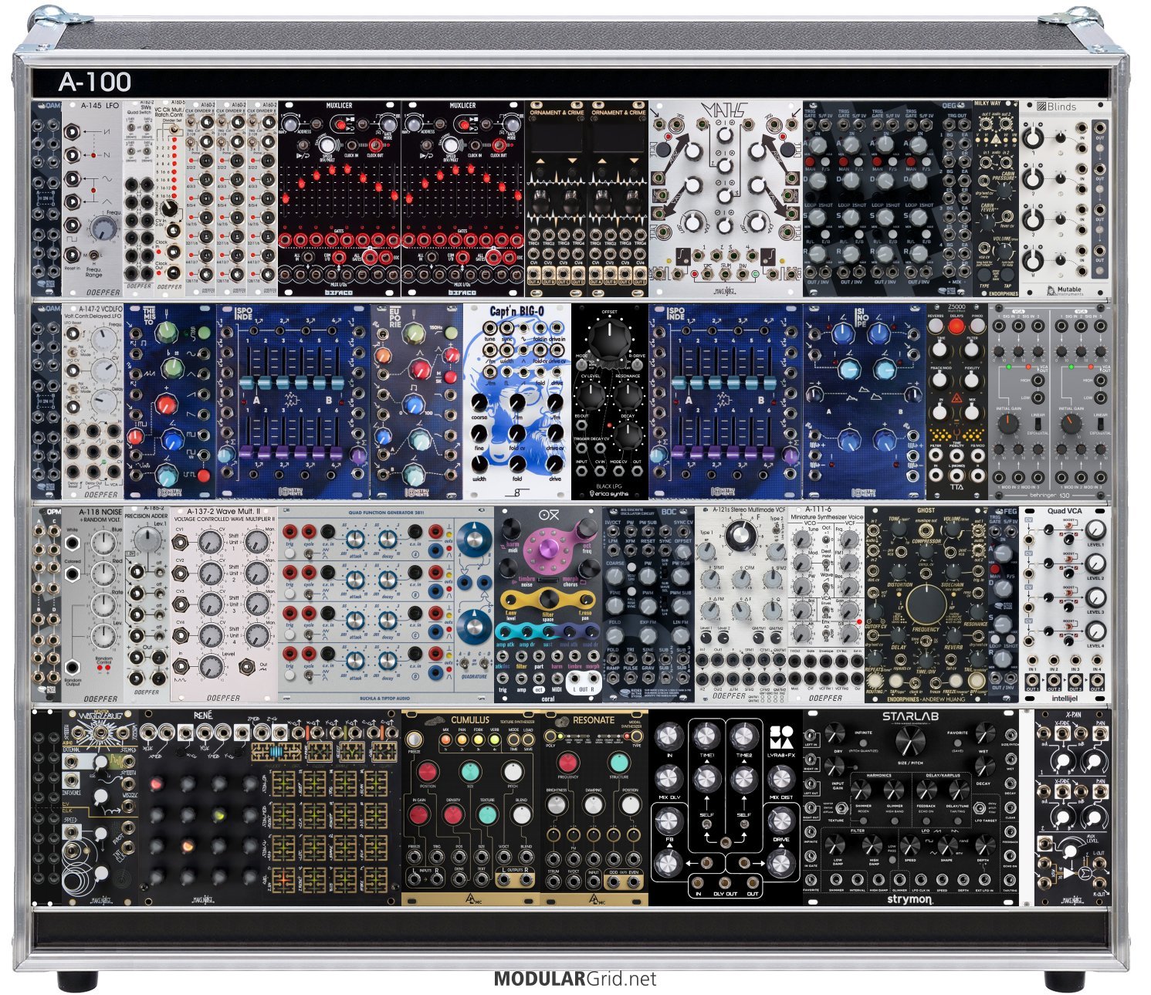Select the A160-5 VC Clk Mult/Ratchet module

pos(170,198)
